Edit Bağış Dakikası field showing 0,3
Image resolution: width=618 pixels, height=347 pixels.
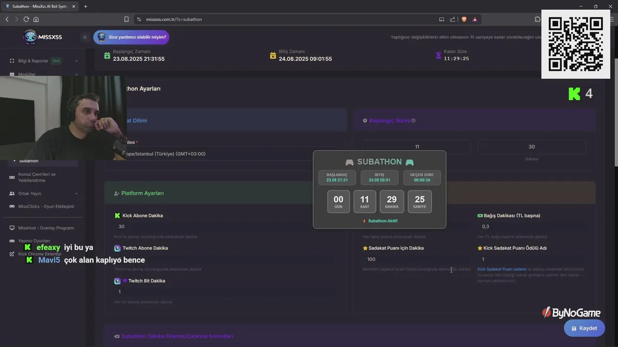tap(532, 227)
